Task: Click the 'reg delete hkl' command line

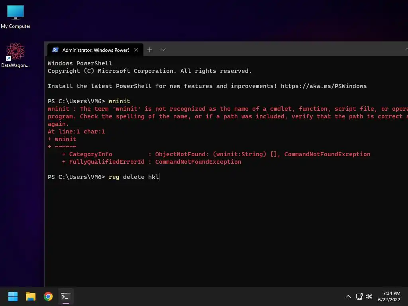Action: point(103,177)
